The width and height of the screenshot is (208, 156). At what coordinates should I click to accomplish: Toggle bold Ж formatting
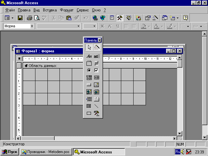(x=102, y=26)
